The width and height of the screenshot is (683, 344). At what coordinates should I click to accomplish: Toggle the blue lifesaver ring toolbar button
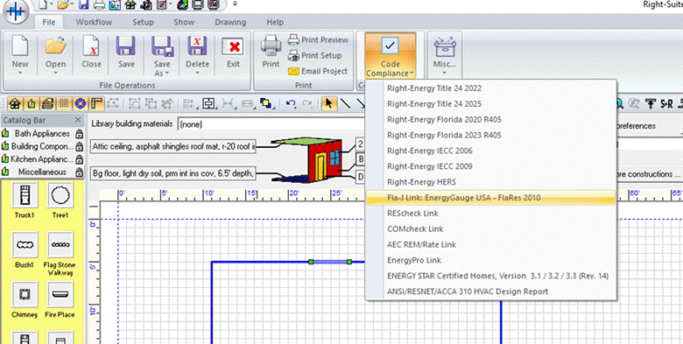(x=80, y=103)
